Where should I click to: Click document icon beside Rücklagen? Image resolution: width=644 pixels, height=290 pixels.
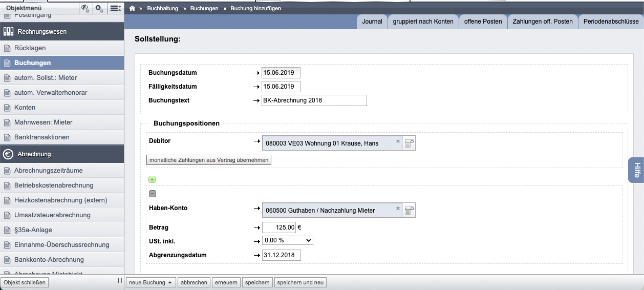(x=7, y=48)
